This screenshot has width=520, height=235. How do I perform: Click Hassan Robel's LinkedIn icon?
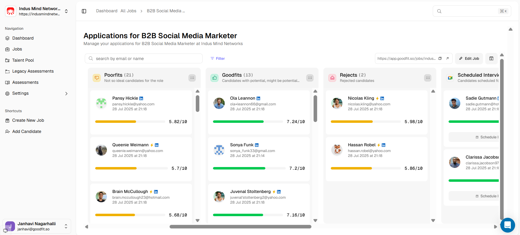pos(384,145)
